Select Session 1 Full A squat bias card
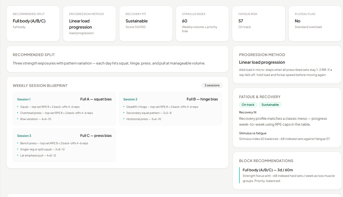Image resolution: width=343 pixels, height=197 pixels. tap(64, 109)
